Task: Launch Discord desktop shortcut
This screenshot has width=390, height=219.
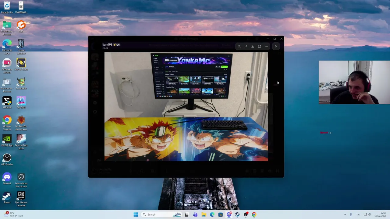Action: [7, 179]
